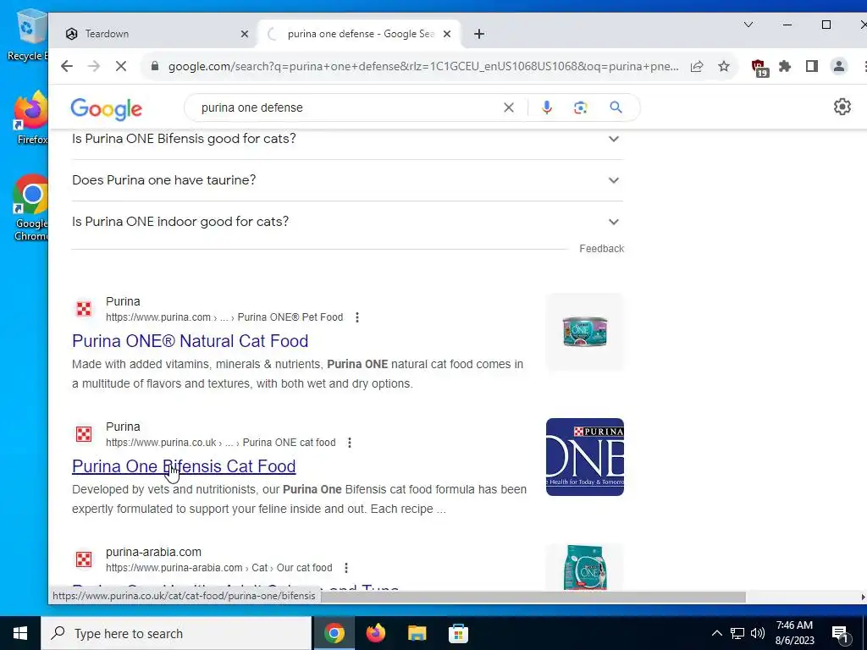Click the horizontal scrollbar at page bottom

coord(533,597)
